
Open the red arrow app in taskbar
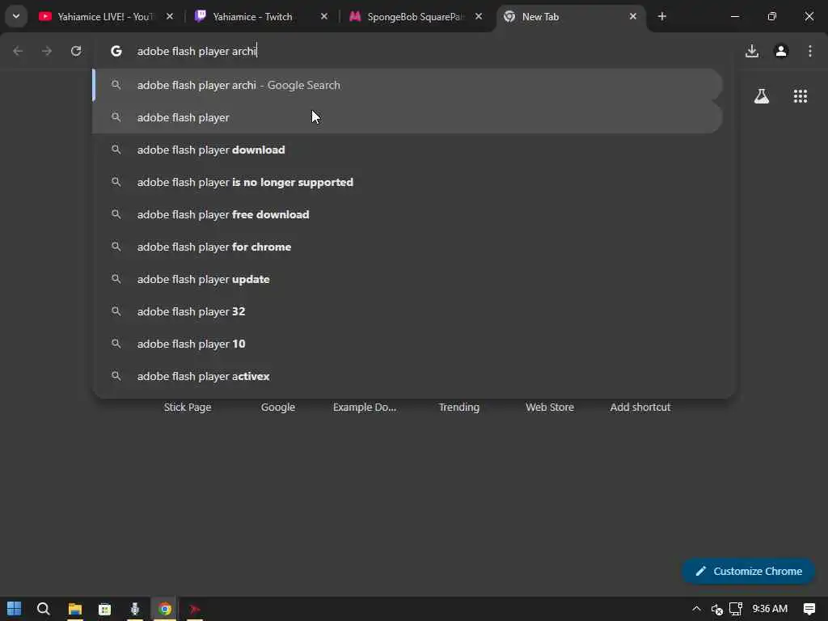pyautogui.click(x=195, y=609)
